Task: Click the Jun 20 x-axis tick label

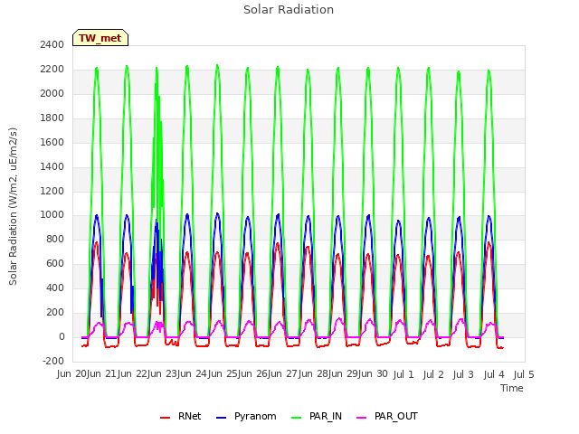Action: pos(72,373)
